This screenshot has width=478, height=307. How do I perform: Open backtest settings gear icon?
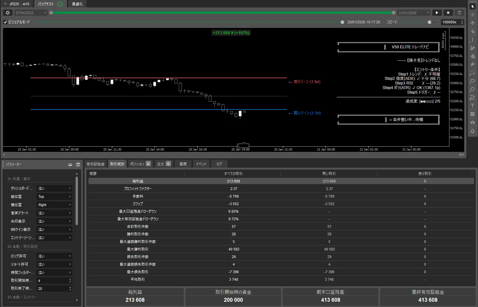[x=8, y=13]
